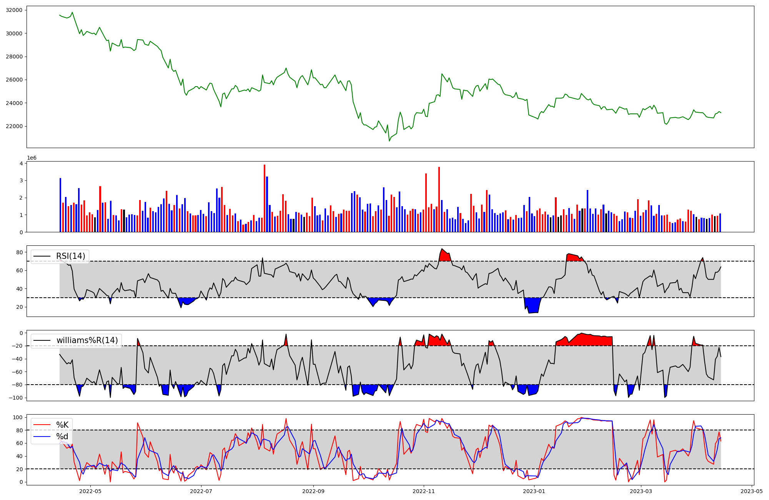Click the %K legend text
The image size is (769, 500).
(x=62, y=425)
